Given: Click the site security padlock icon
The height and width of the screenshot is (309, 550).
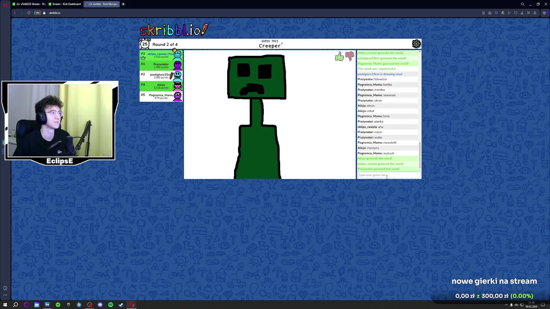Looking at the screenshot, I should [44, 13].
